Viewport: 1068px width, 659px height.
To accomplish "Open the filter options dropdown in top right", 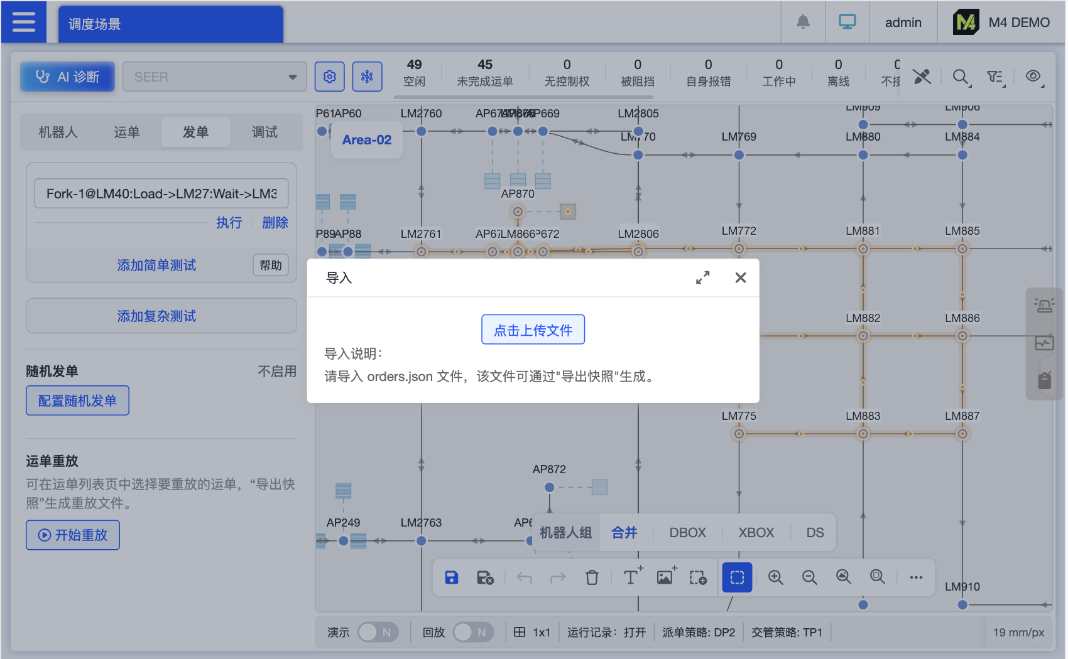I will pyautogui.click(x=996, y=77).
